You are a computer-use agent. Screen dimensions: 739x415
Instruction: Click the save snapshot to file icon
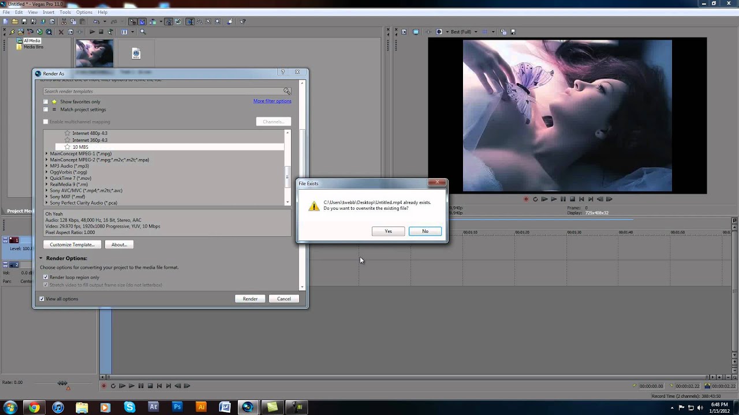(x=513, y=32)
